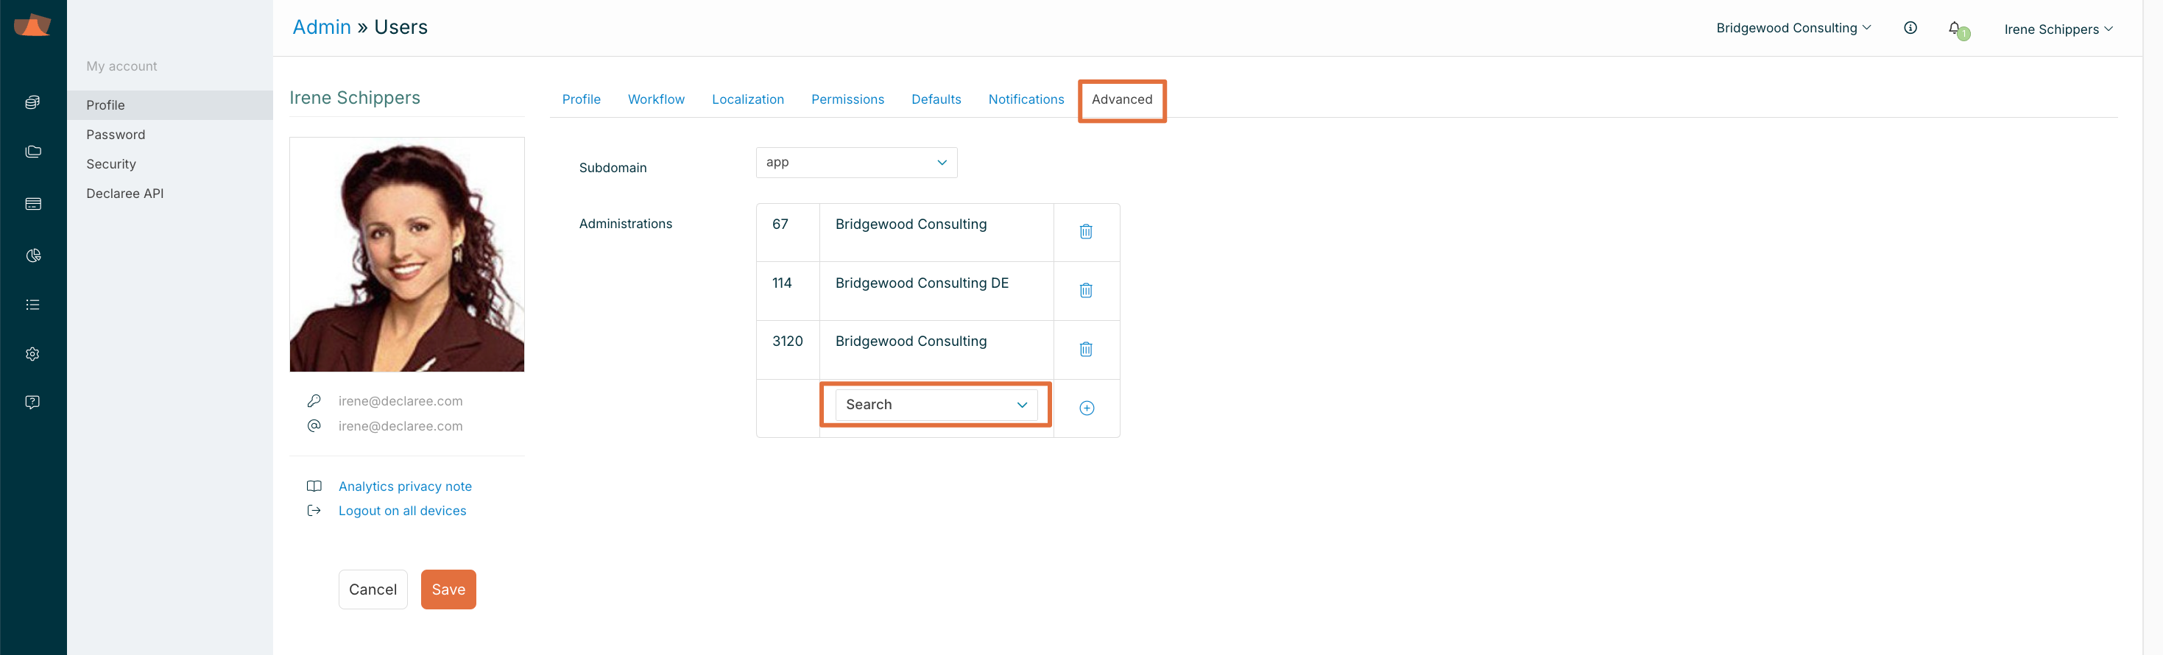This screenshot has height=655, width=2163.
Task: Open the administration Search dropdown
Action: (936, 405)
